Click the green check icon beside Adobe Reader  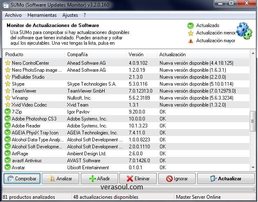coord(7,126)
